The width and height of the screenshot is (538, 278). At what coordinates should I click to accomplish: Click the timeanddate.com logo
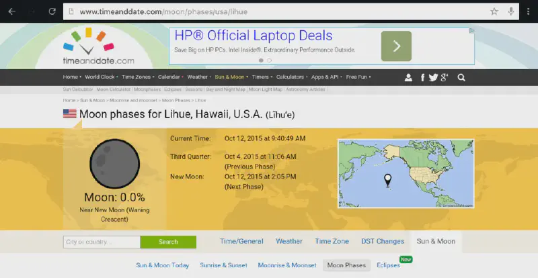pyautogui.click(x=93, y=47)
